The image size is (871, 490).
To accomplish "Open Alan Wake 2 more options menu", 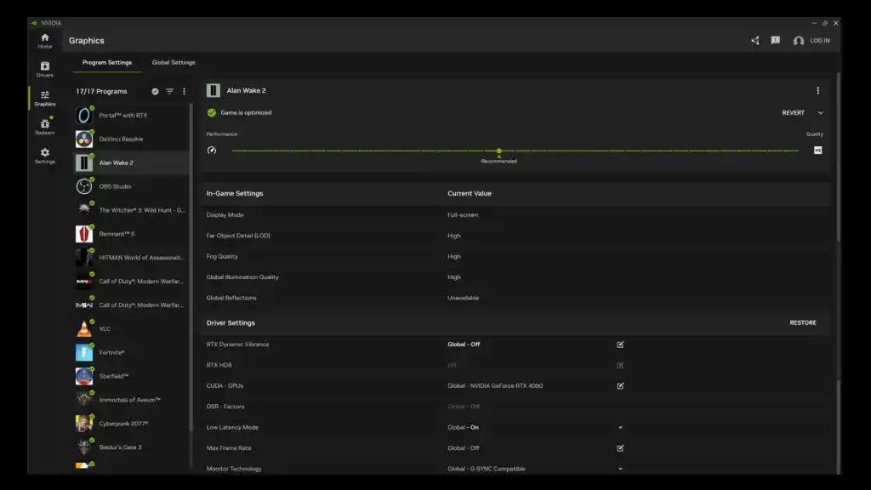I will coord(817,90).
